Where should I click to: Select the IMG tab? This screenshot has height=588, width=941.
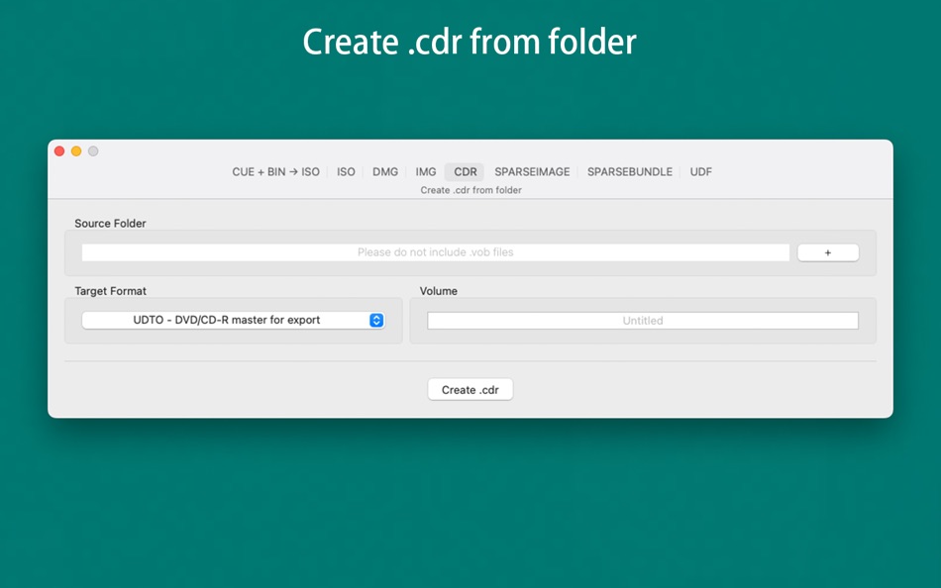coord(426,172)
